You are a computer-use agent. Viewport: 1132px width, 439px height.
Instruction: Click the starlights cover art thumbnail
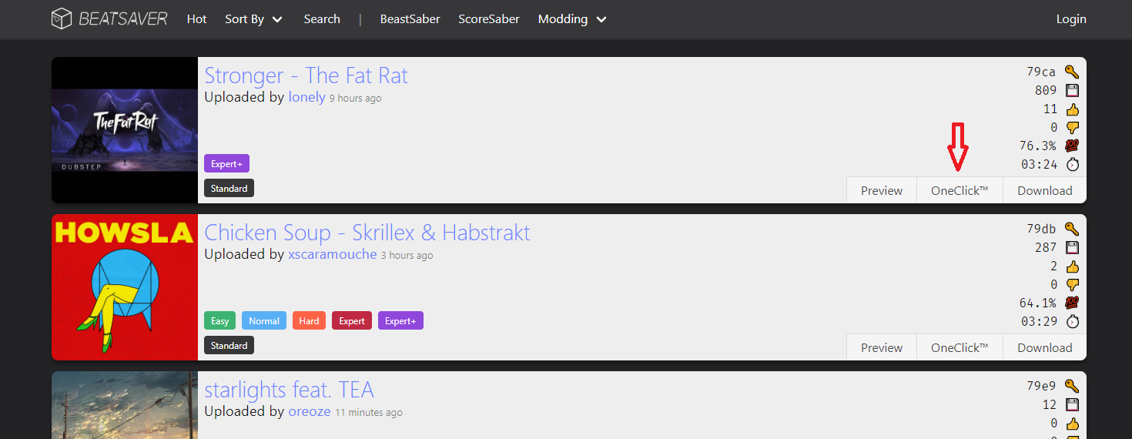pos(125,405)
